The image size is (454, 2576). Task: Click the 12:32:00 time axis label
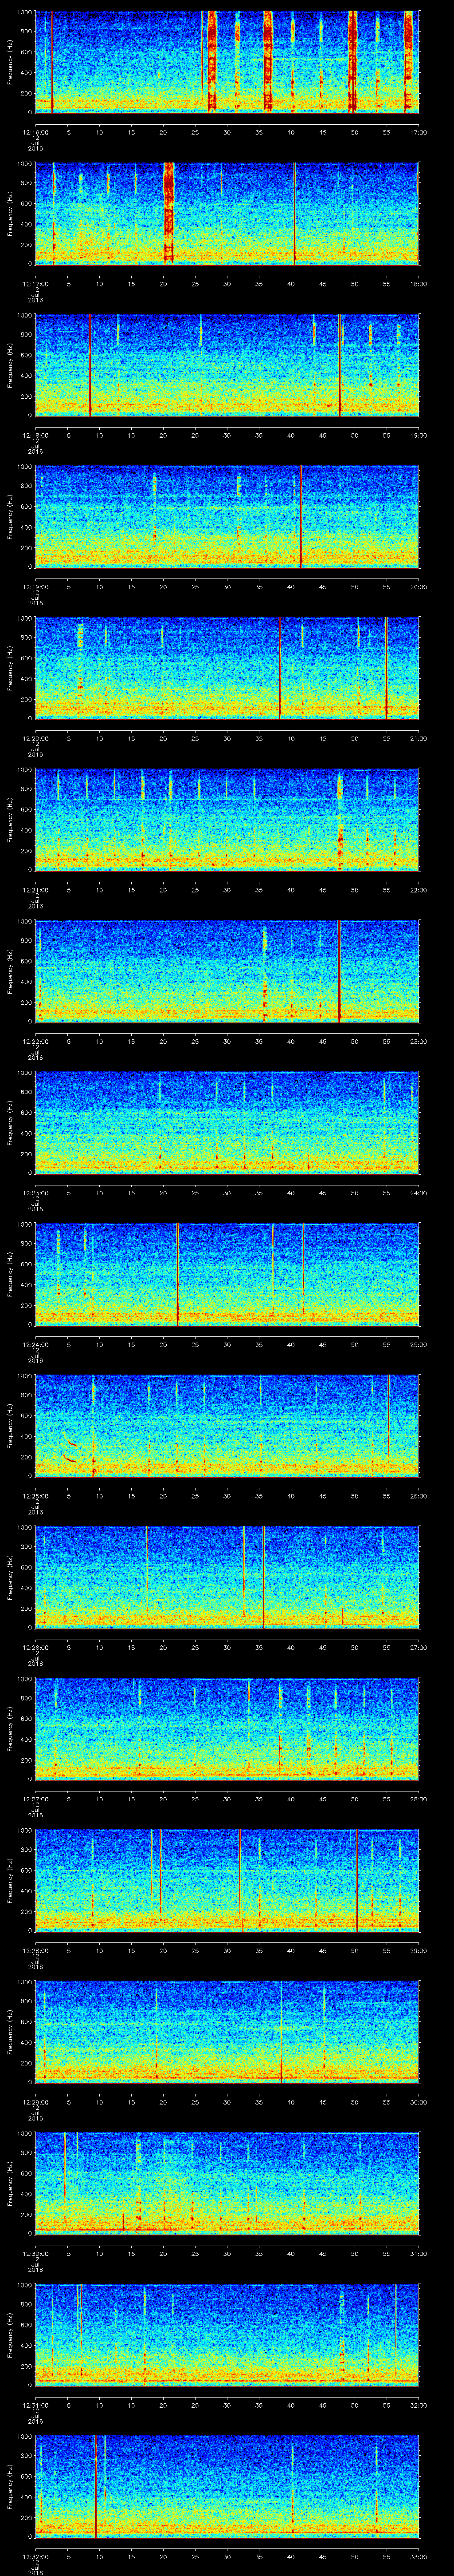[x=36, y=2556]
